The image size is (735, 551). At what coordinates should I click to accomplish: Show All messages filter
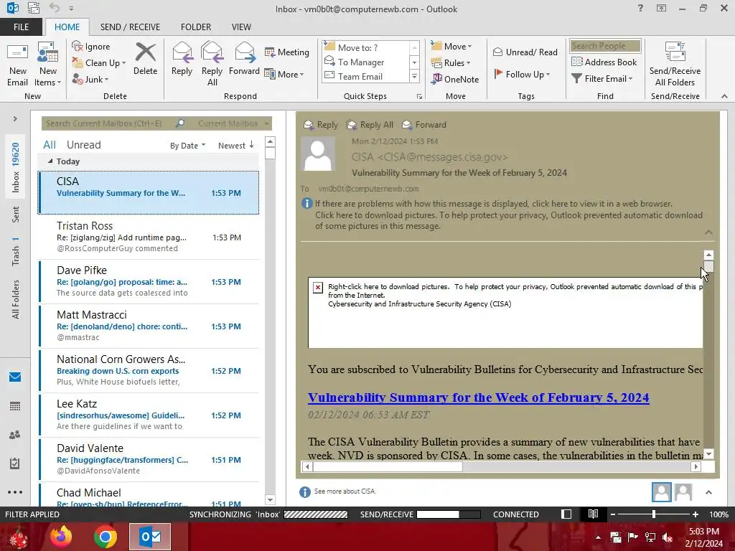click(x=50, y=145)
